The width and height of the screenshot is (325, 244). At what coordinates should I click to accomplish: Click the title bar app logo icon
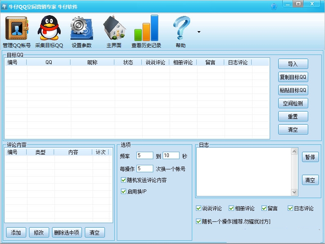[x=4, y=7]
